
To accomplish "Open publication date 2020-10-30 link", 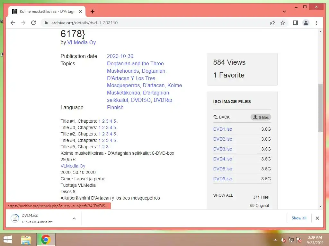I will [x=120, y=56].
